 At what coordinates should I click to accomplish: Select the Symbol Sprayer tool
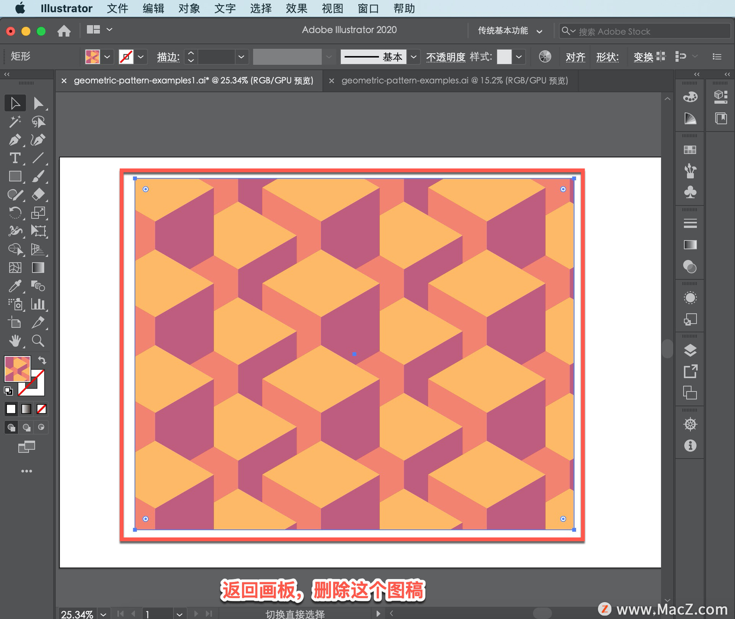tap(15, 304)
